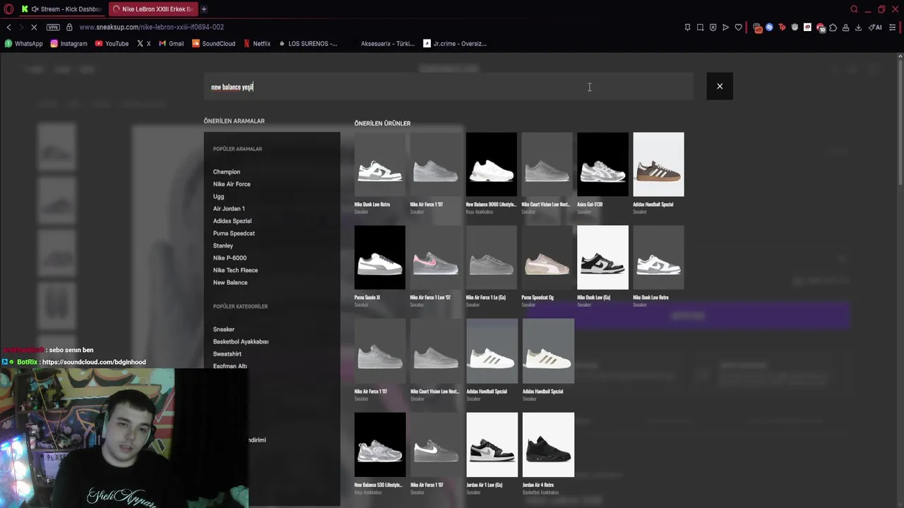Click the search field with 'new balance yeşil'
The height and width of the screenshot is (508, 904).
[448, 87]
